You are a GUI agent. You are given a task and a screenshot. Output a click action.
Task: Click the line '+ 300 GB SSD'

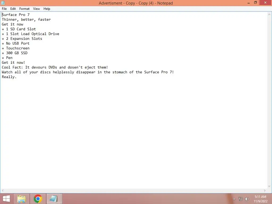[x=15, y=53]
